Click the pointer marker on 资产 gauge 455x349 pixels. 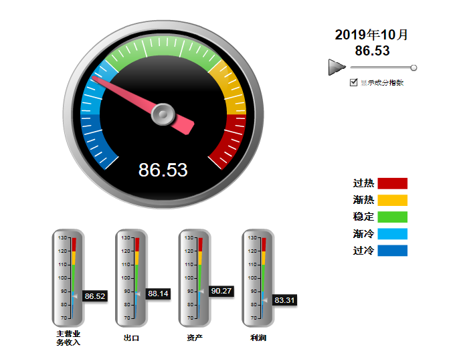pyautogui.click(x=201, y=291)
